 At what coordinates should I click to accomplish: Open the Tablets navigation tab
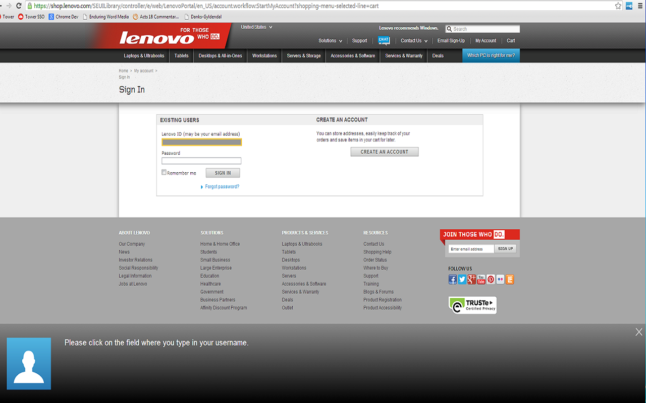(181, 56)
